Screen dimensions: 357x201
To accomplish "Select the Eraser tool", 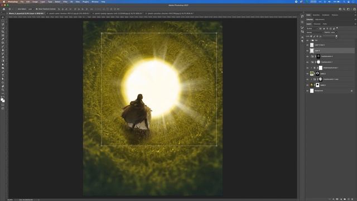I will point(3,58).
